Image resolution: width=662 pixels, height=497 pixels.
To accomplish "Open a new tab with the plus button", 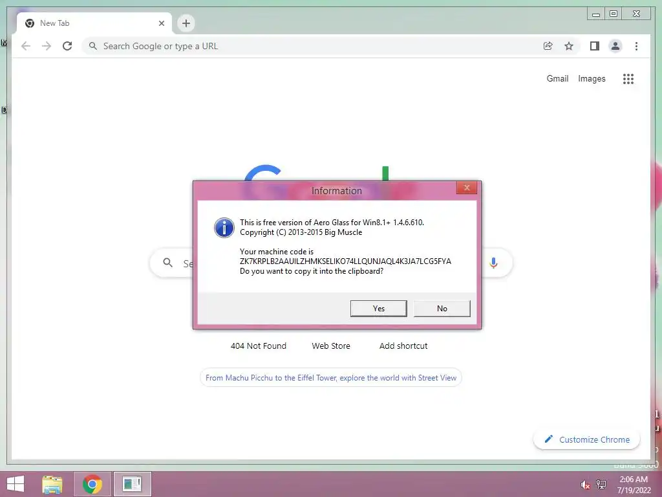I will pos(186,23).
